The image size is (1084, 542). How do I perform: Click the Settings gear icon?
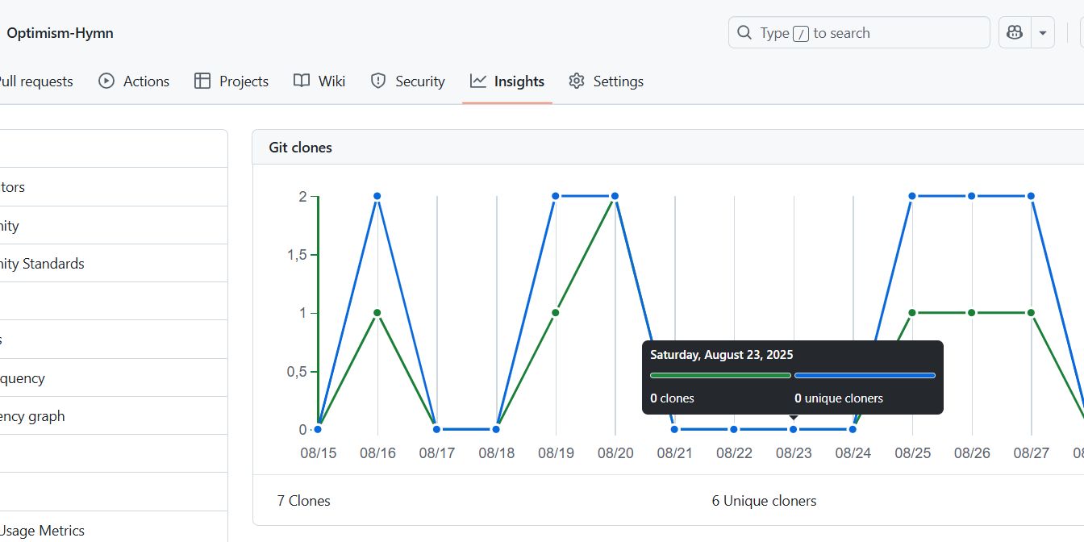click(x=576, y=81)
